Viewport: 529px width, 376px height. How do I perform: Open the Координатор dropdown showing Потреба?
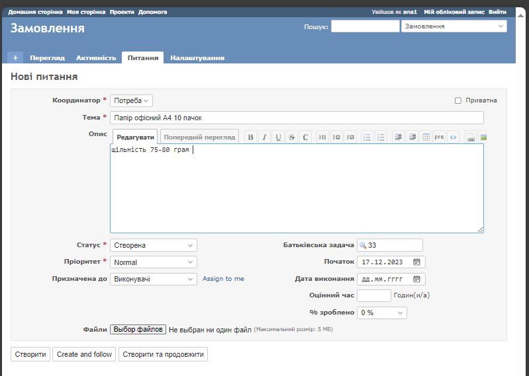tap(131, 100)
